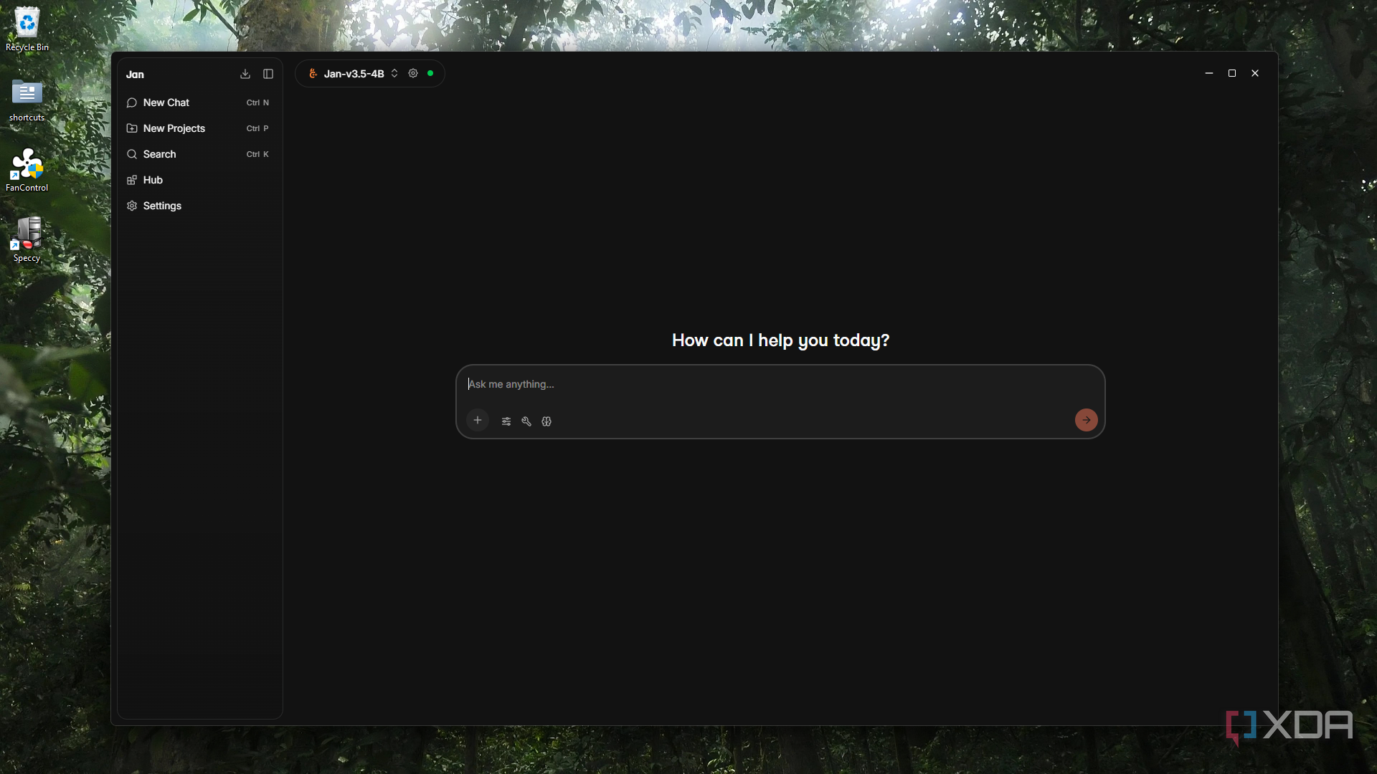
Task: Start a New Chat
Action: pyautogui.click(x=199, y=102)
